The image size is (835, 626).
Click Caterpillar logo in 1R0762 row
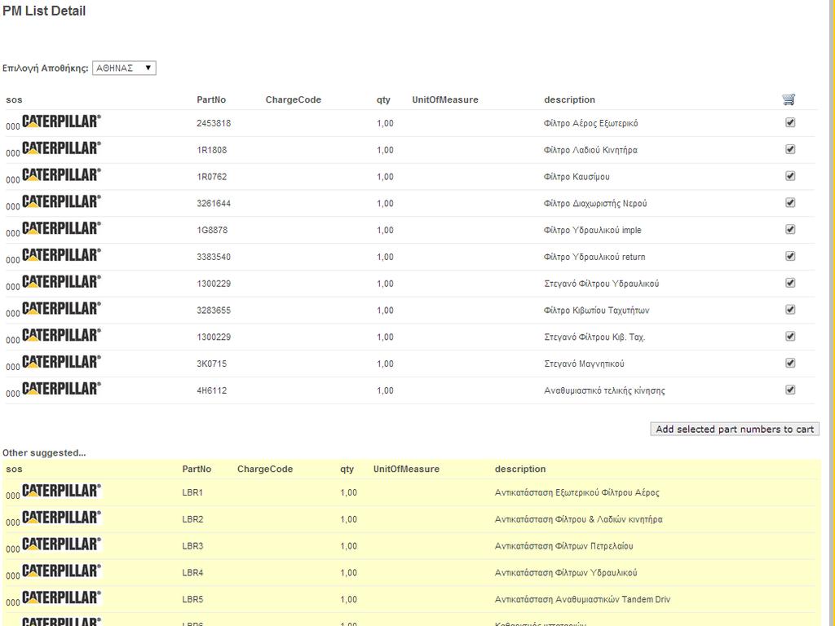click(x=61, y=174)
